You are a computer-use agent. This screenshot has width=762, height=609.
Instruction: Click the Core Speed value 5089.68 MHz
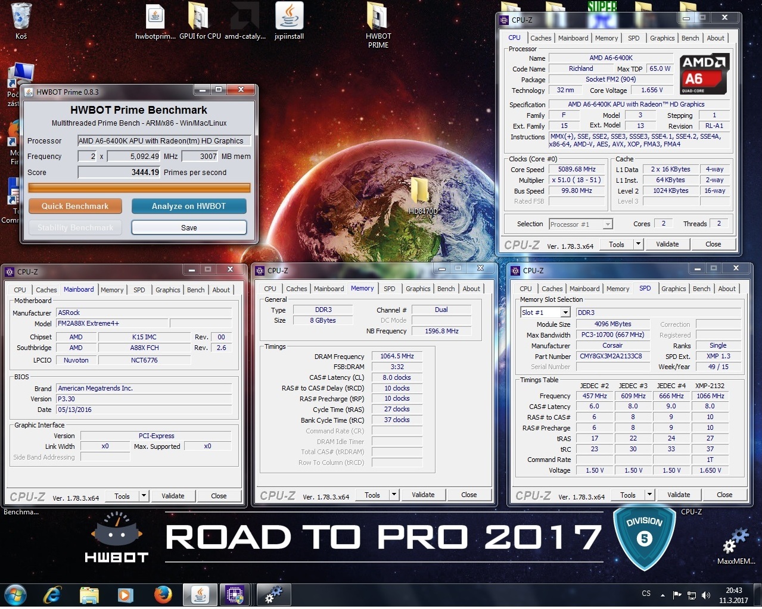point(577,170)
